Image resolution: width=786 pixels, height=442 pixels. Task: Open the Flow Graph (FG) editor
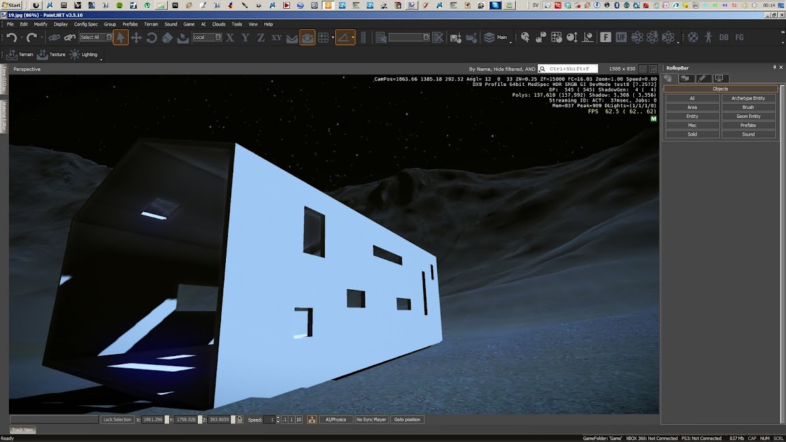point(739,38)
